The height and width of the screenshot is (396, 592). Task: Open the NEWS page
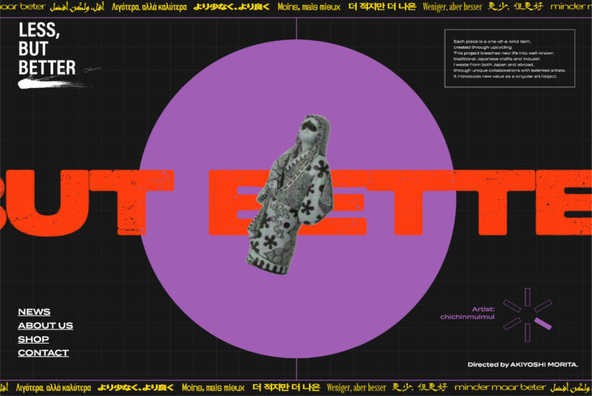(34, 312)
